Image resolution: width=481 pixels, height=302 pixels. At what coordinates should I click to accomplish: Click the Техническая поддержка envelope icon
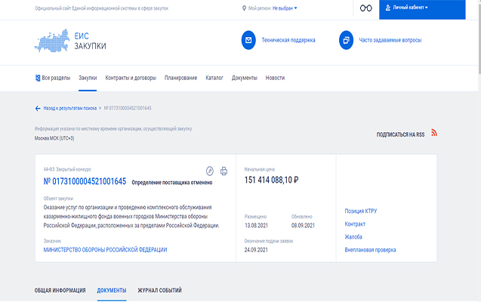(x=249, y=40)
